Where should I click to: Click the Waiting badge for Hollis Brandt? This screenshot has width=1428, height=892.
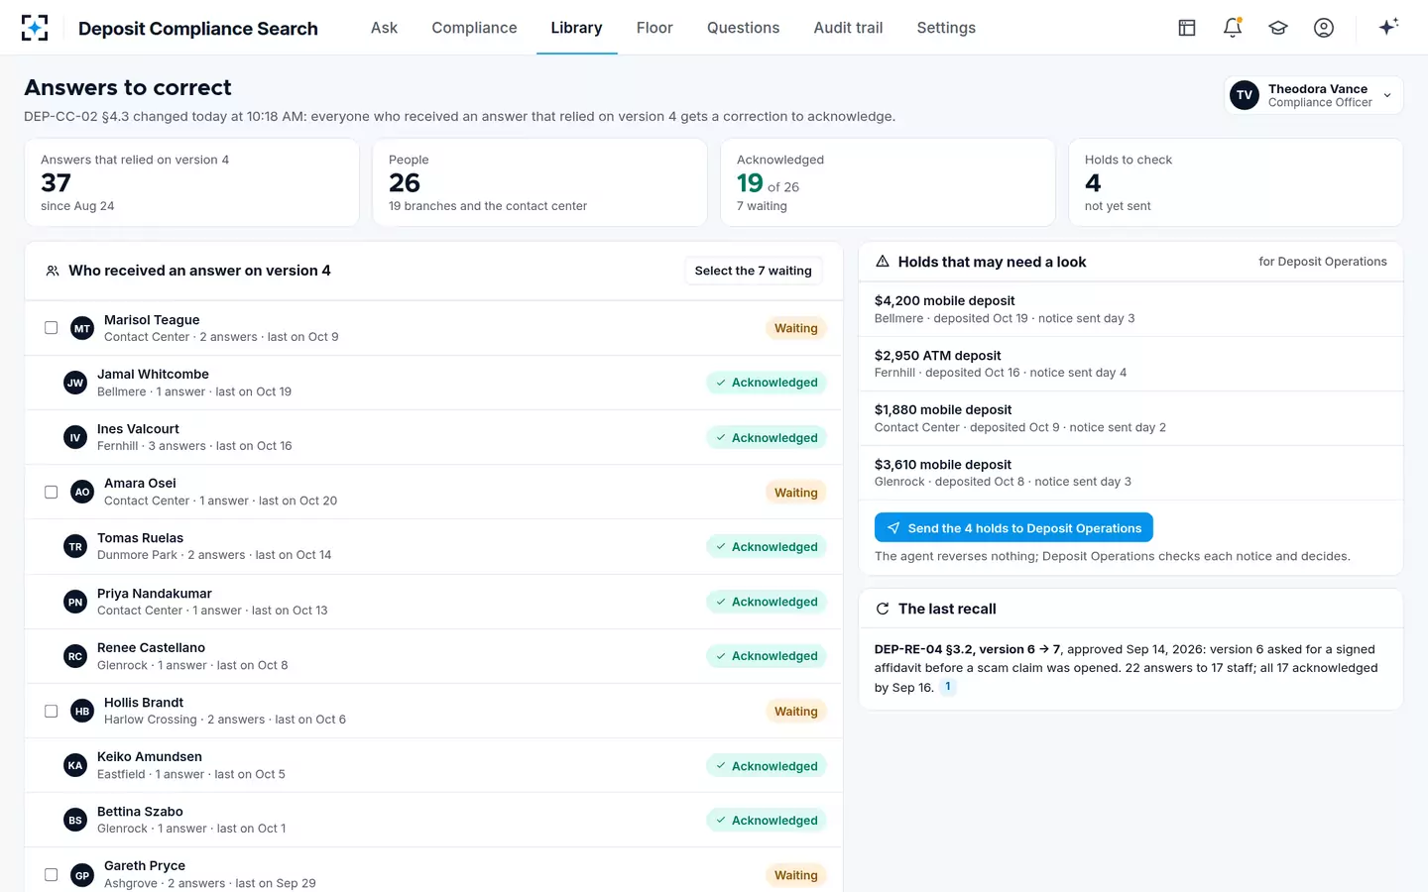(795, 711)
